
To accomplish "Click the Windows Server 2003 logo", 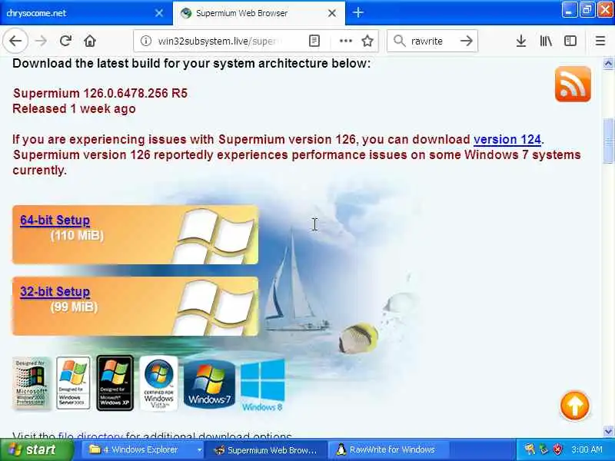I will coord(73,383).
